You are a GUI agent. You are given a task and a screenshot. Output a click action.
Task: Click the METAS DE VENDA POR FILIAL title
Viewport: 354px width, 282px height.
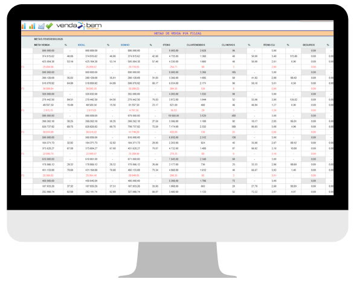click(x=178, y=33)
